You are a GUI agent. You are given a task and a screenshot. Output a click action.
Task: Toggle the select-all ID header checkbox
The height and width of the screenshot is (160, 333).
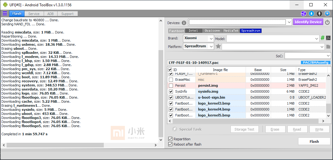170,70
